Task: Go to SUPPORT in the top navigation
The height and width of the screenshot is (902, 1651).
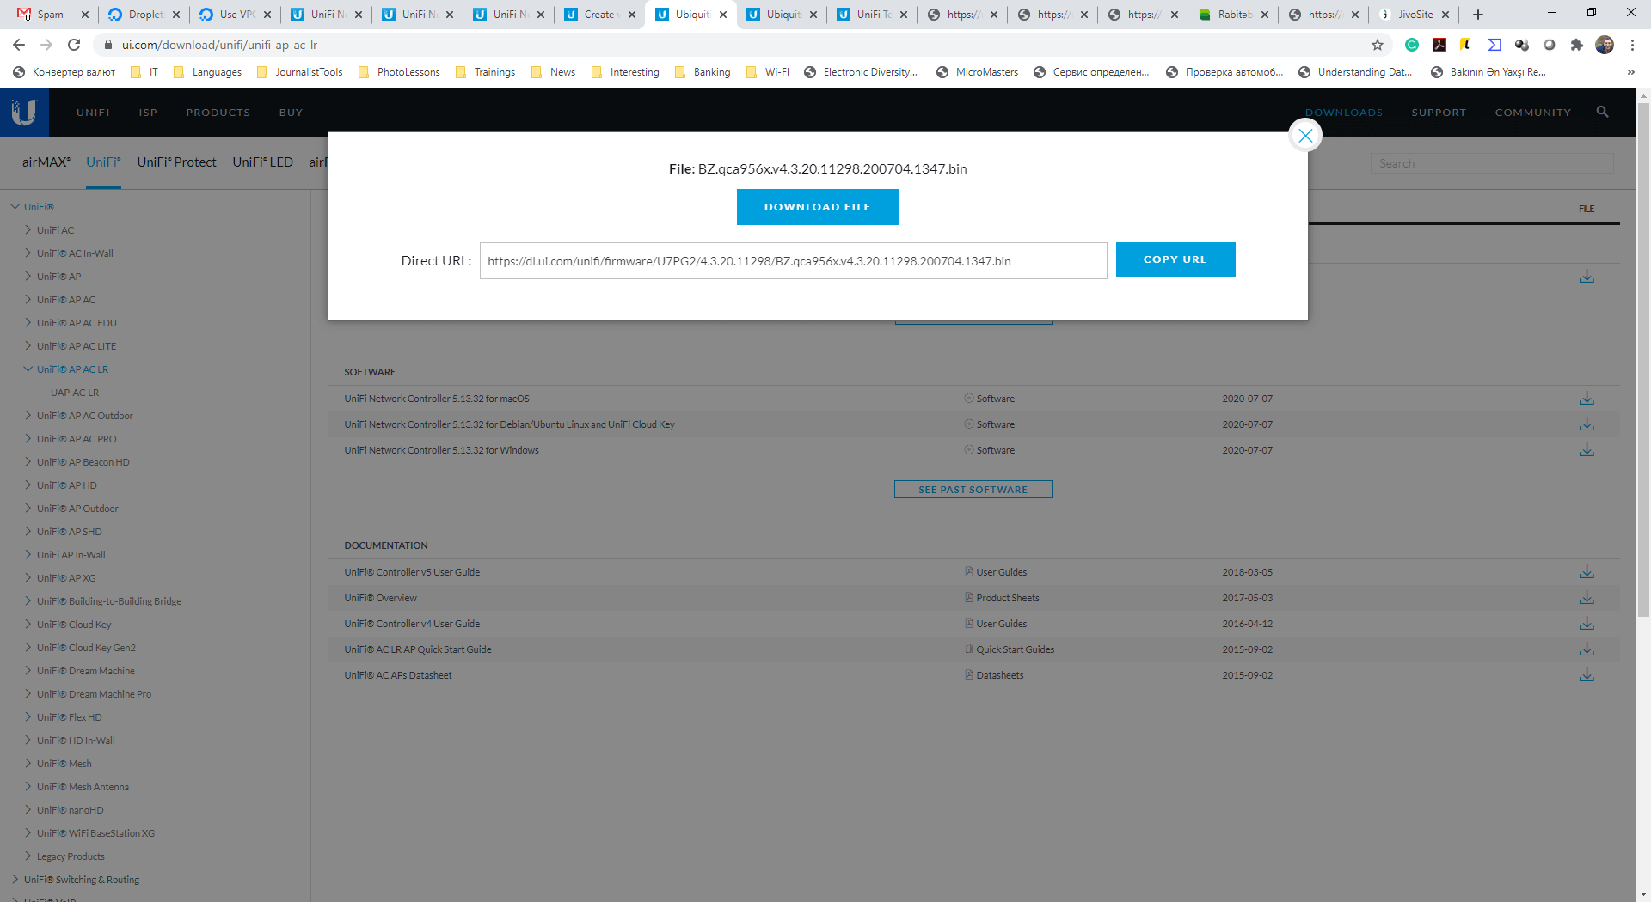Action: tap(1439, 113)
